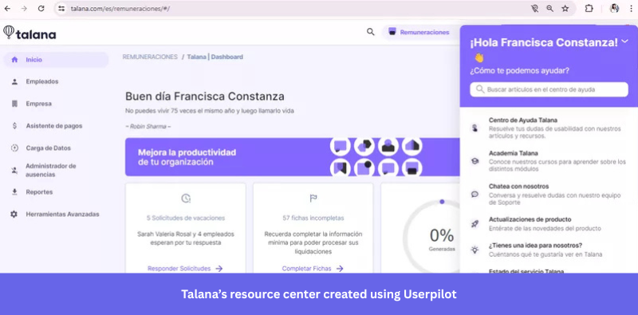Click the 0% Generadas progress circle

pos(431,236)
